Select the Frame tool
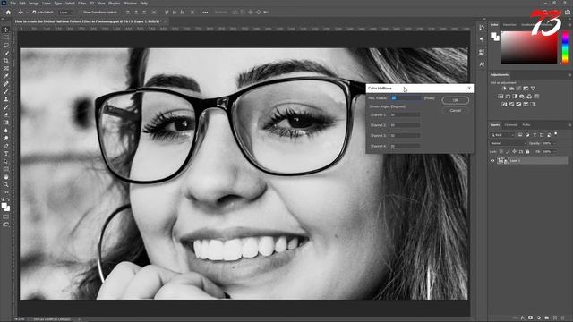Screen dimensions: 573x322 click(6, 68)
